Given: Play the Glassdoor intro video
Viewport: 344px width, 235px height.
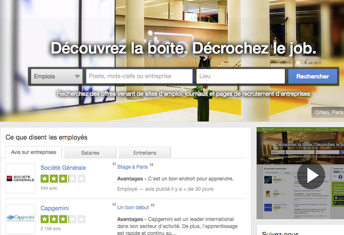Looking at the screenshot, I should click(311, 175).
